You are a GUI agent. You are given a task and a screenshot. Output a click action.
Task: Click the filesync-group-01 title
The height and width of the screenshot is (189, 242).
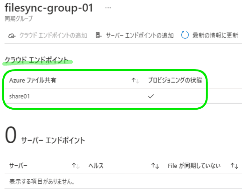coord(49,8)
